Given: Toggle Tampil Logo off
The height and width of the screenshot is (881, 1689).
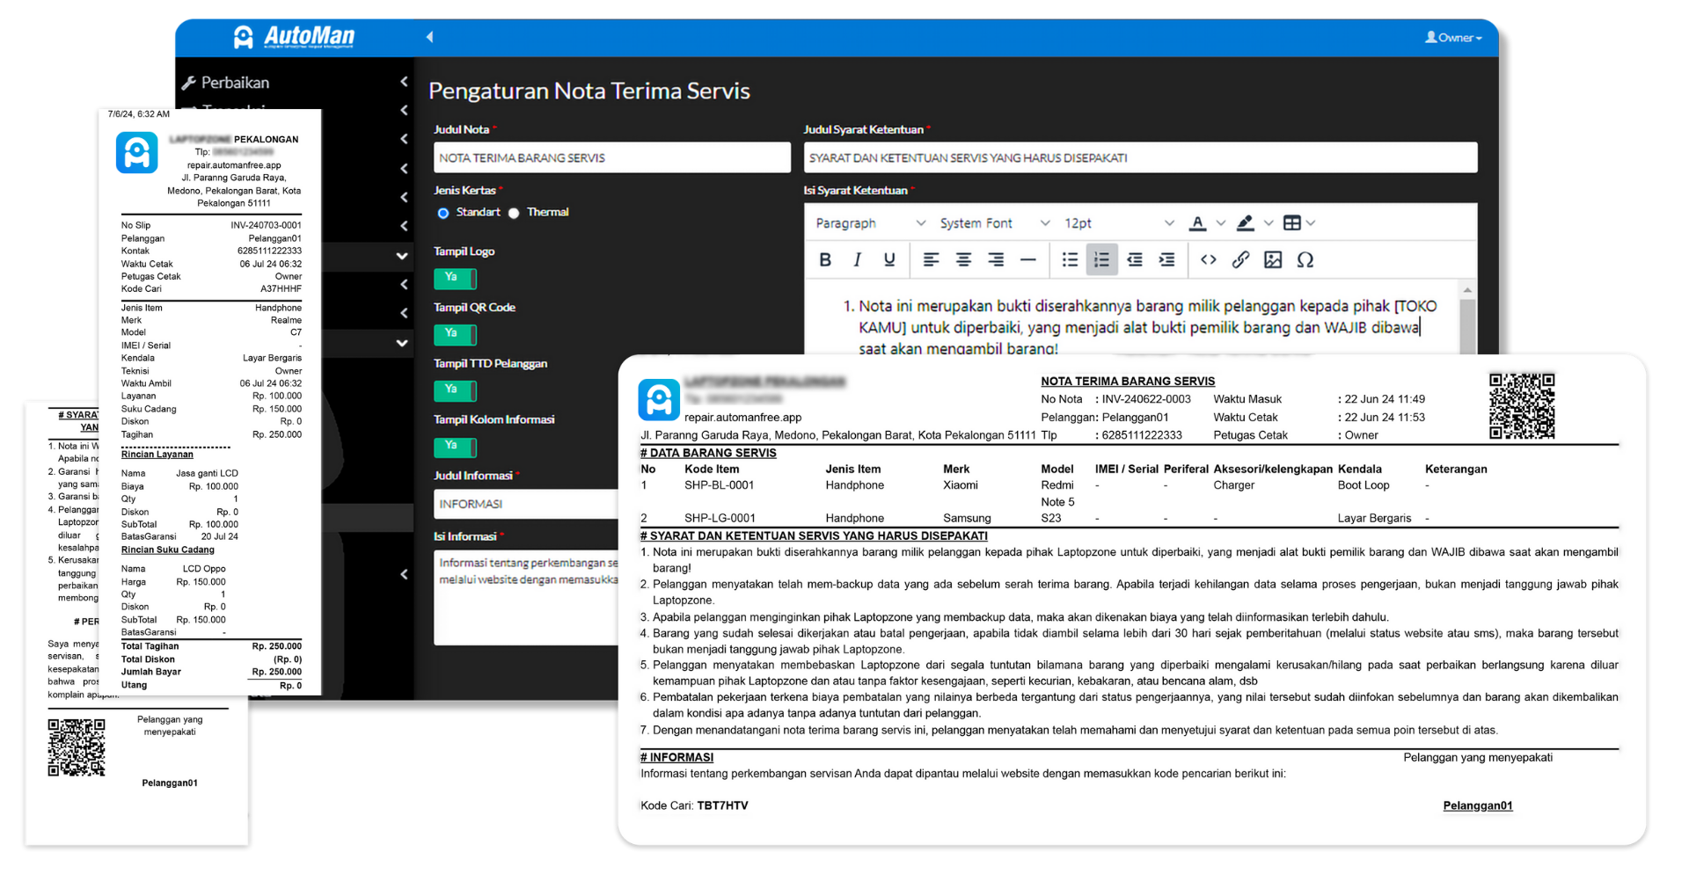Looking at the screenshot, I should [455, 278].
